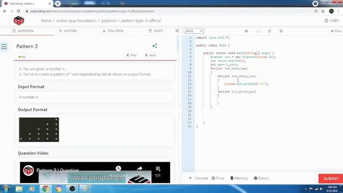Open editor settings gear
Viewport: 343px width, 193px height.
246,31
